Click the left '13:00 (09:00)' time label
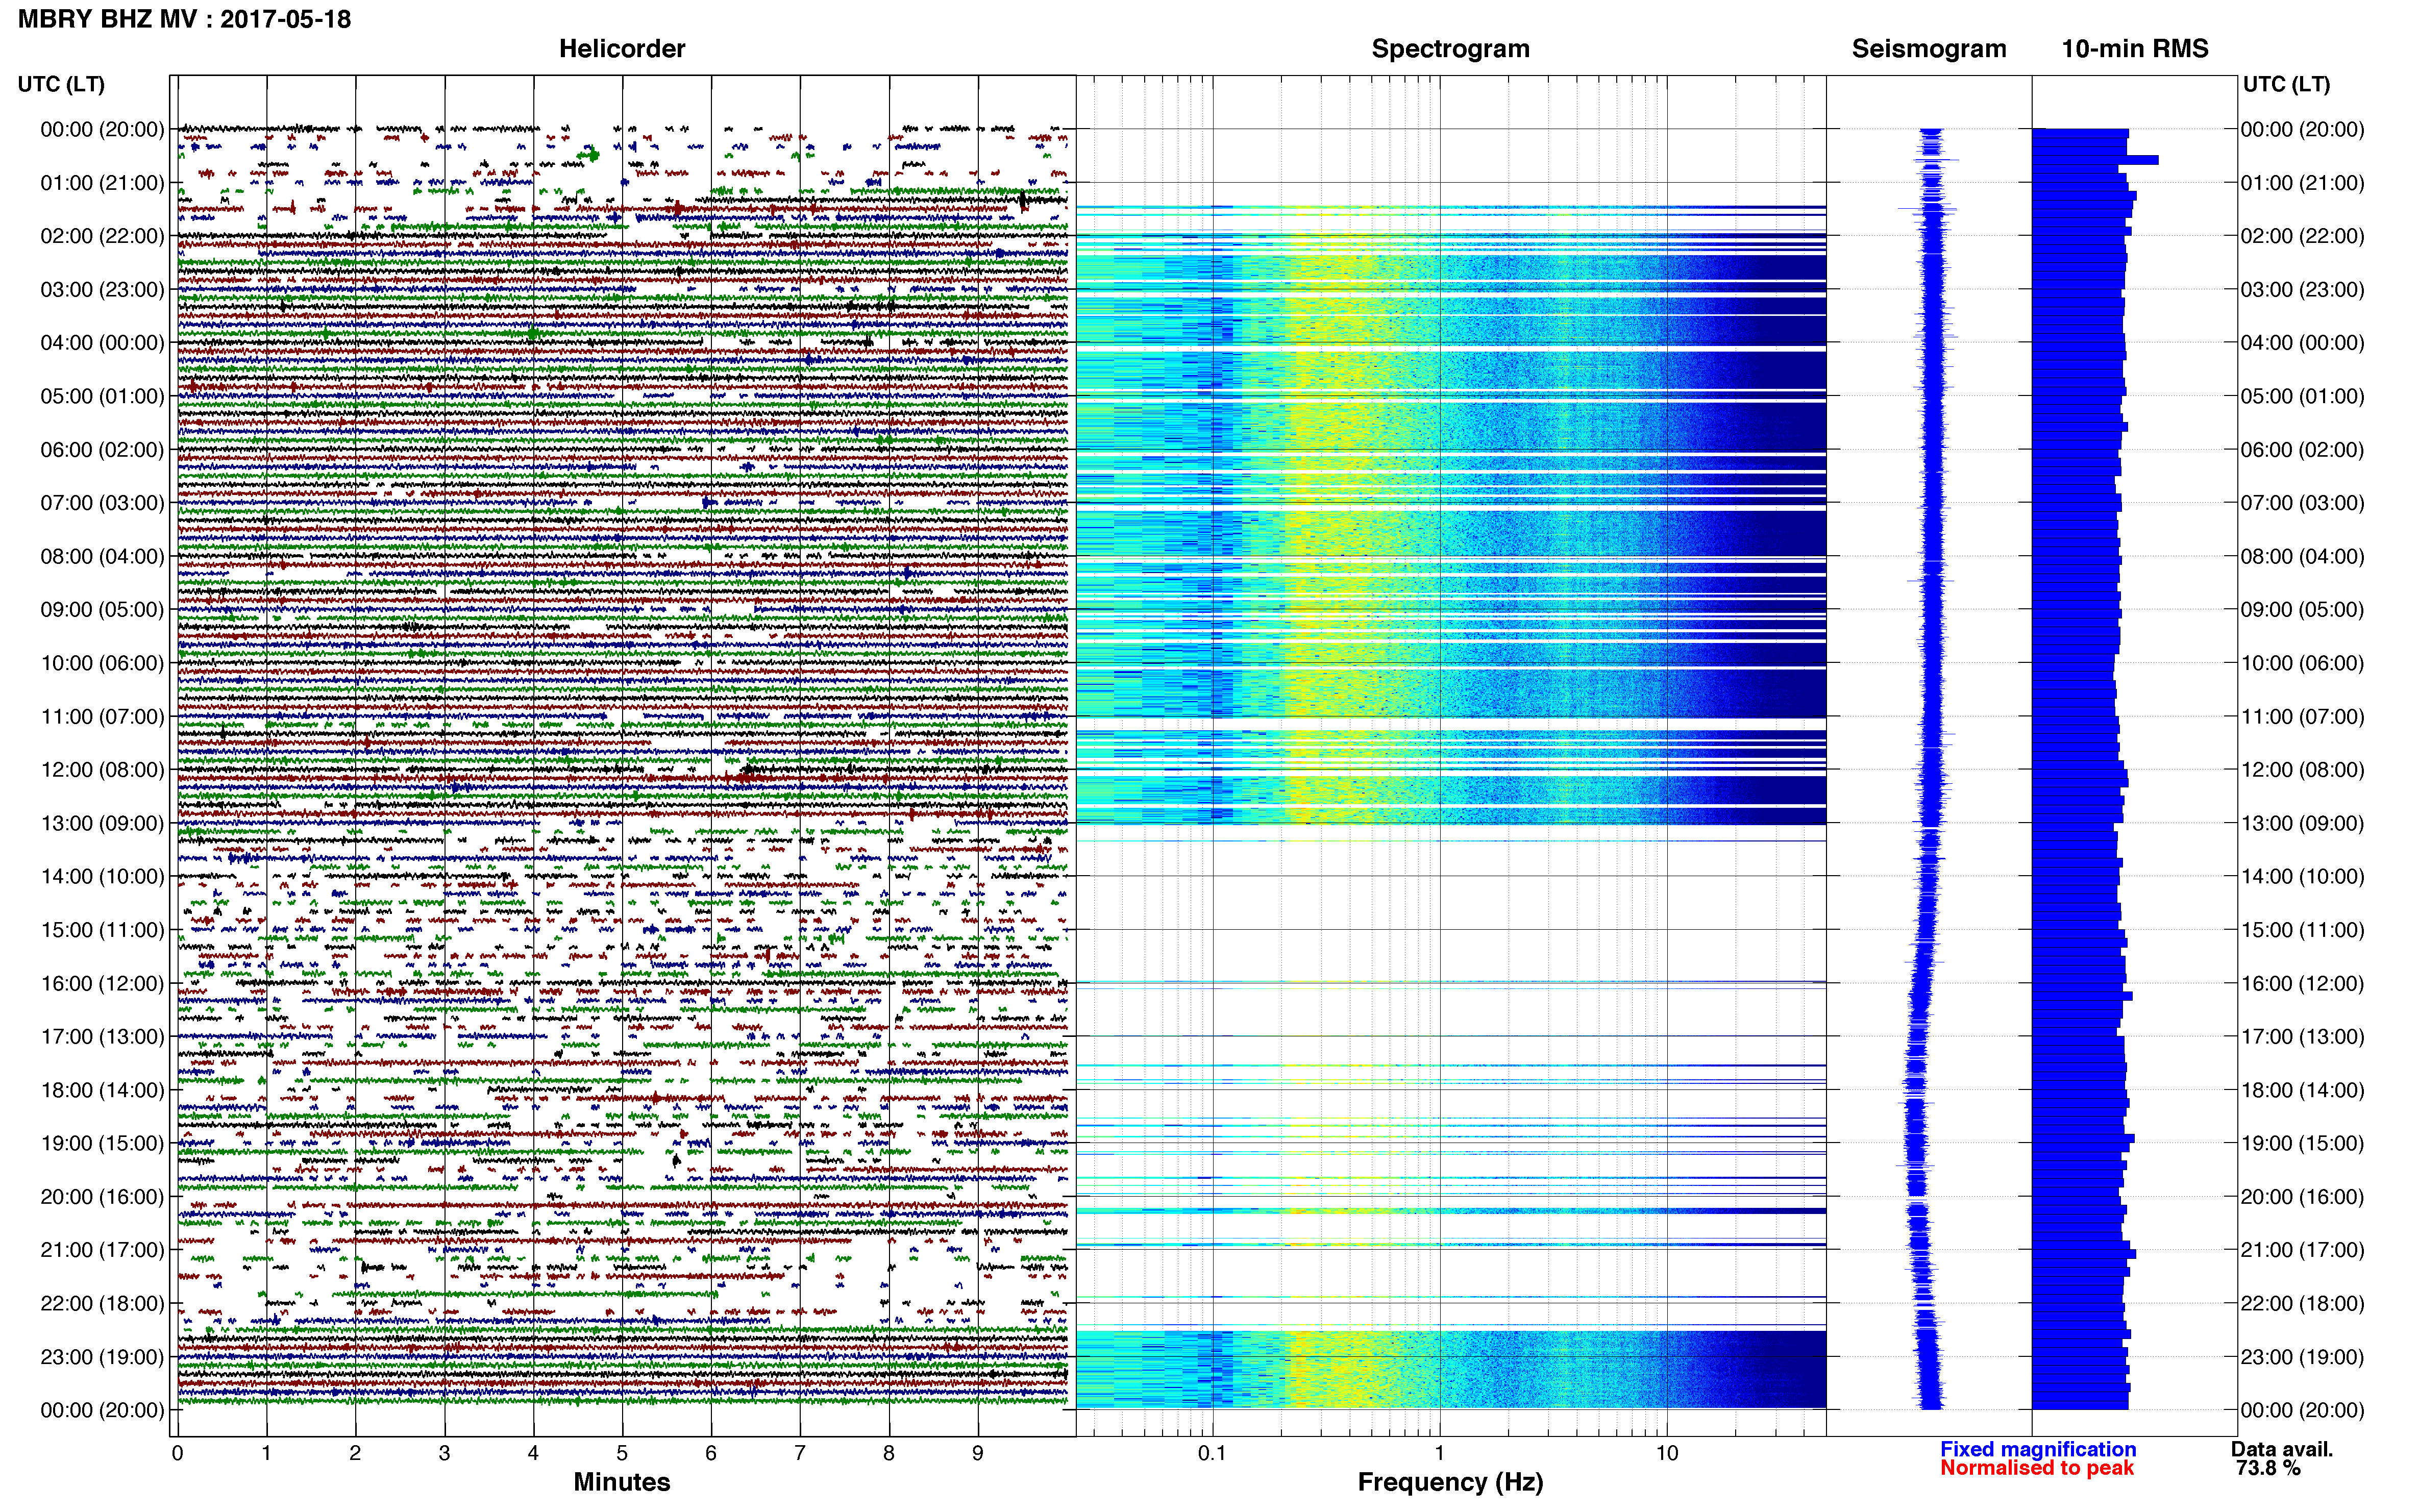The width and height of the screenshot is (2419, 1512). pyautogui.click(x=102, y=823)
